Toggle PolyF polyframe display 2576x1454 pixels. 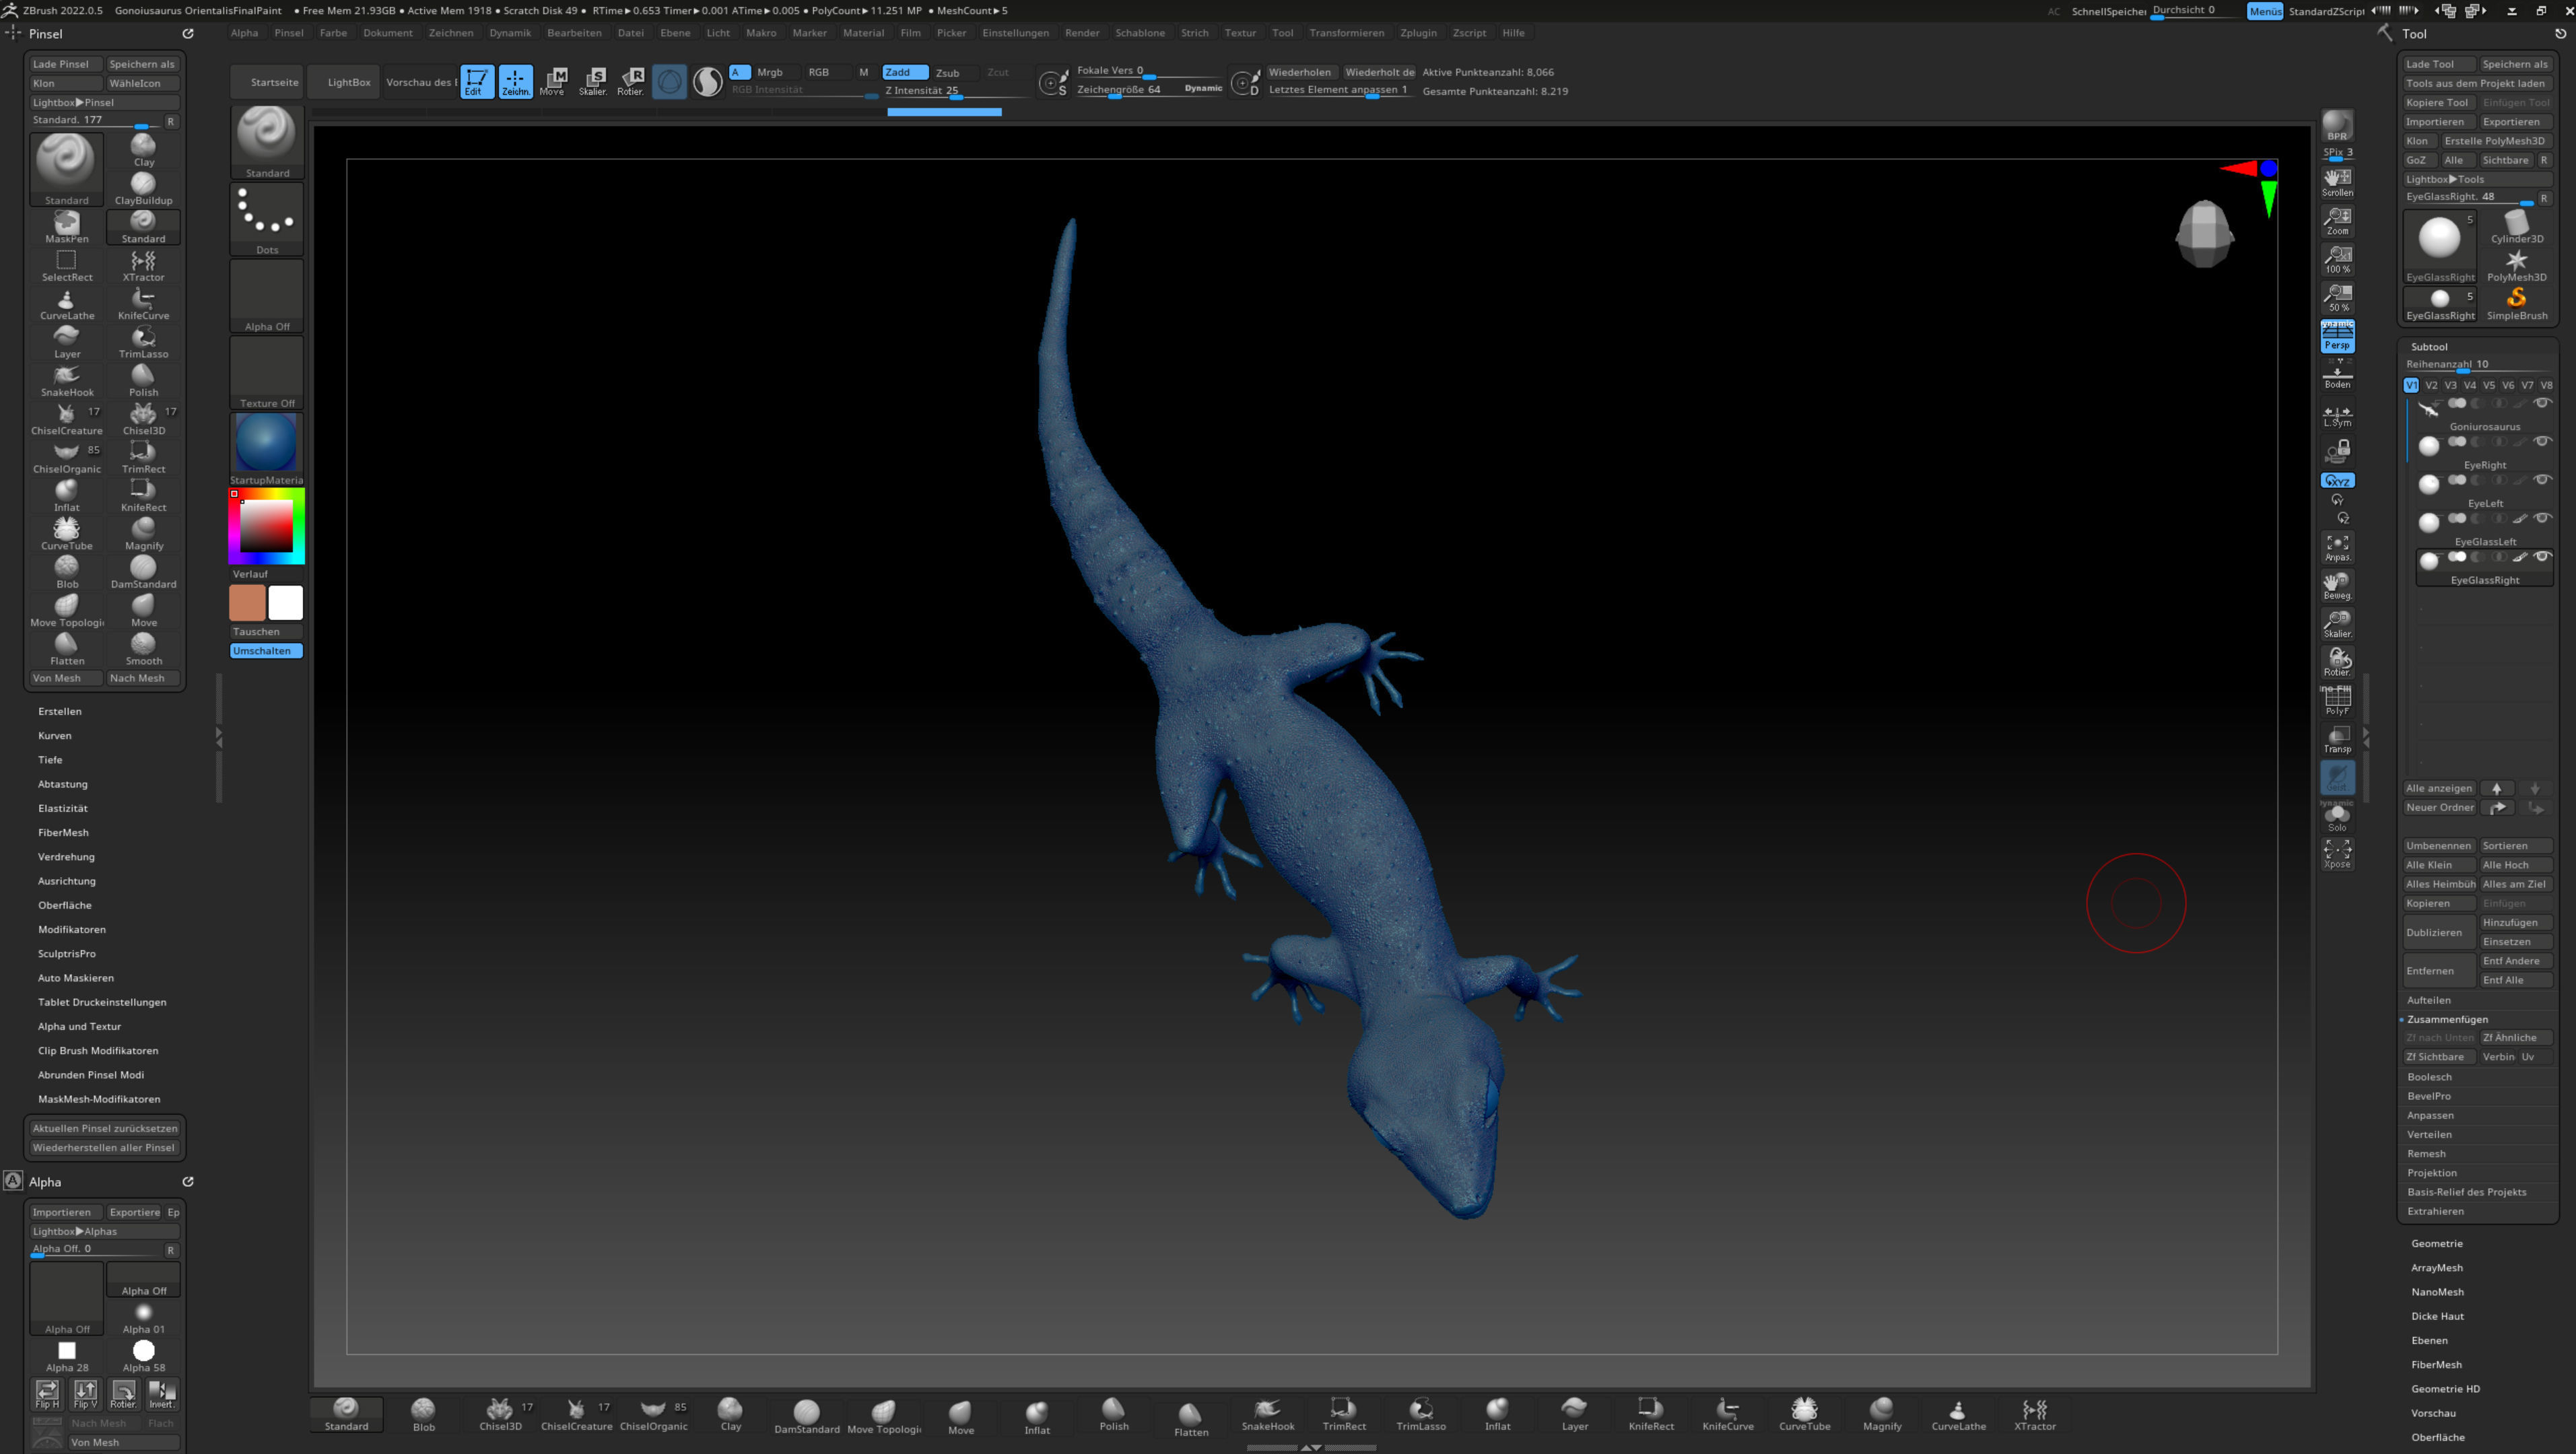tap(2337, 700)
